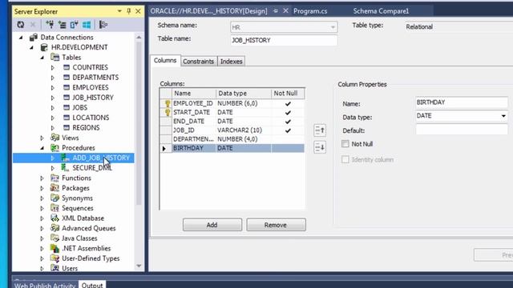
Task: Select the SECURE_DML procedure
Action: pos(92,168)
